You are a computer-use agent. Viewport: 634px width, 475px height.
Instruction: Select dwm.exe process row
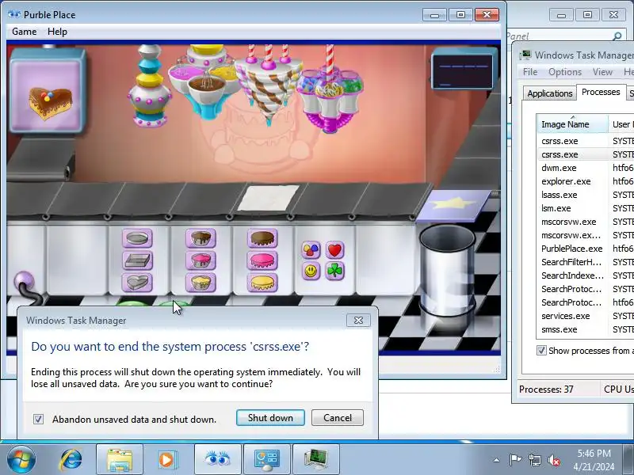(586, 168)
